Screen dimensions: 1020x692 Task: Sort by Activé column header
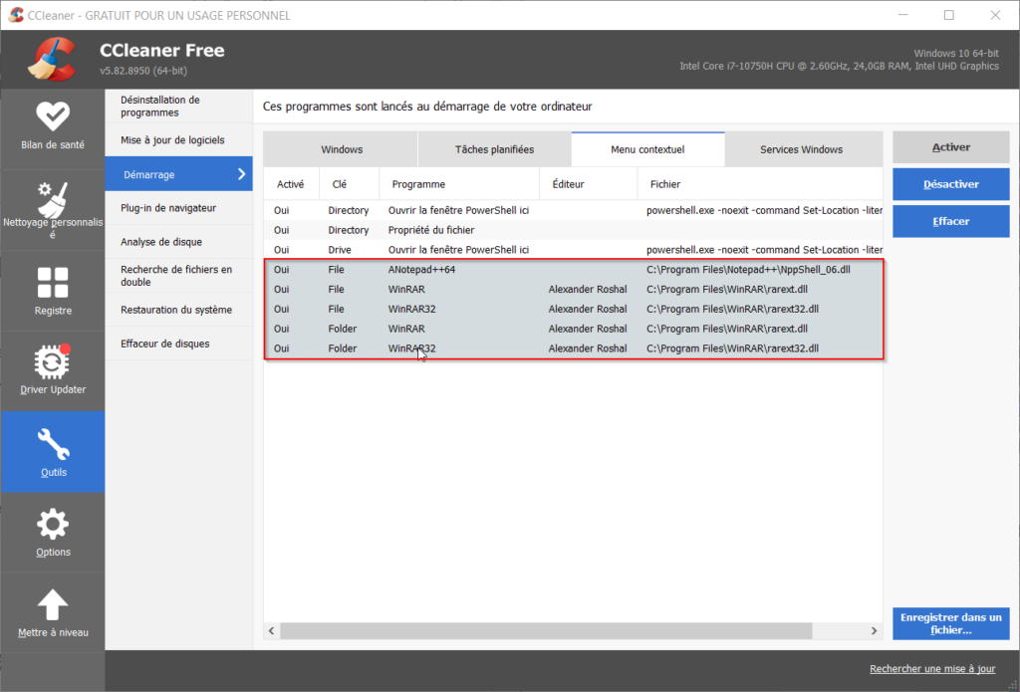291,184
